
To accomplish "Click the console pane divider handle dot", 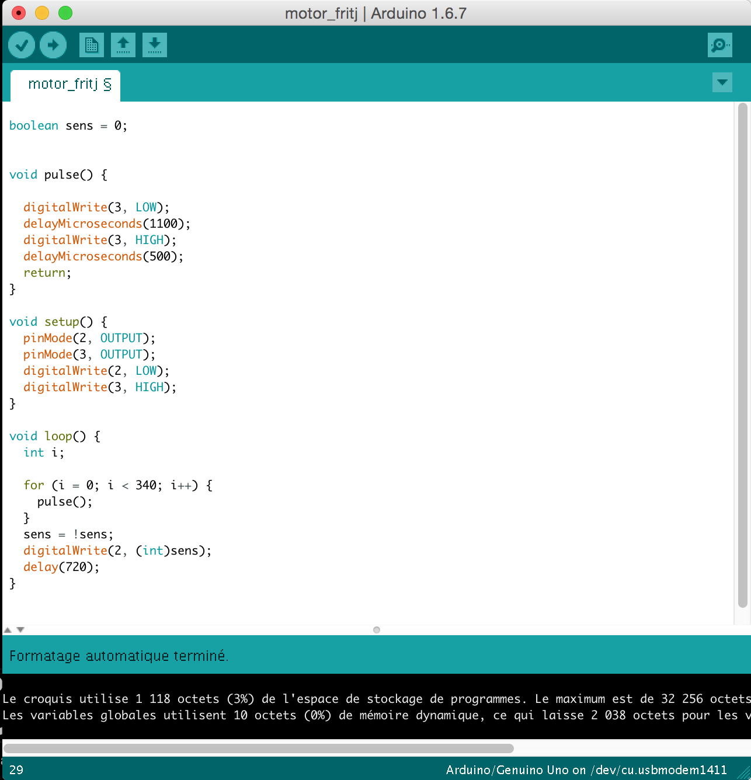I will [x=377, y=630].
